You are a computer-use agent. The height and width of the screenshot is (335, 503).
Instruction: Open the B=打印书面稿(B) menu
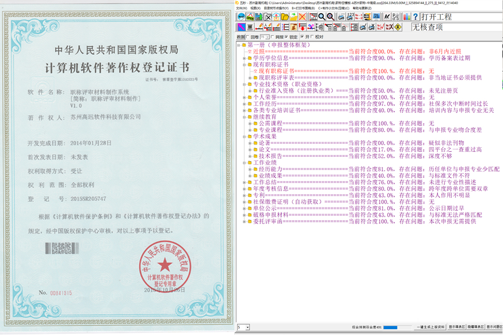point(303,8)
